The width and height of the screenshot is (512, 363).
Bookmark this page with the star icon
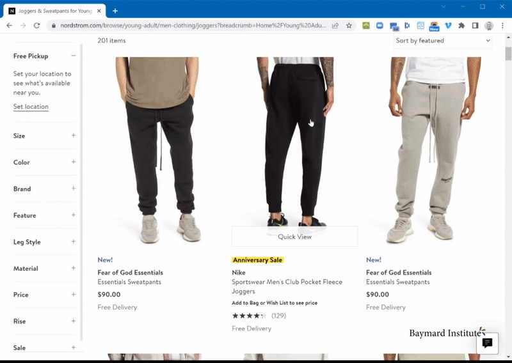coord(349,26)
